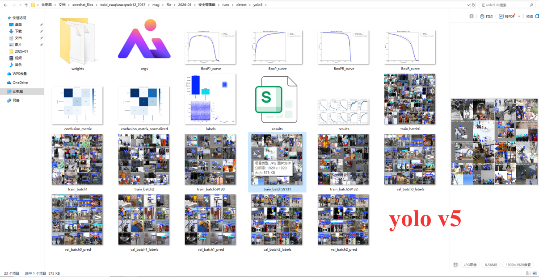Click the 1920×1920像素 info badge
The height and width of the screenshot is (277, 539).
pos(518,265)
